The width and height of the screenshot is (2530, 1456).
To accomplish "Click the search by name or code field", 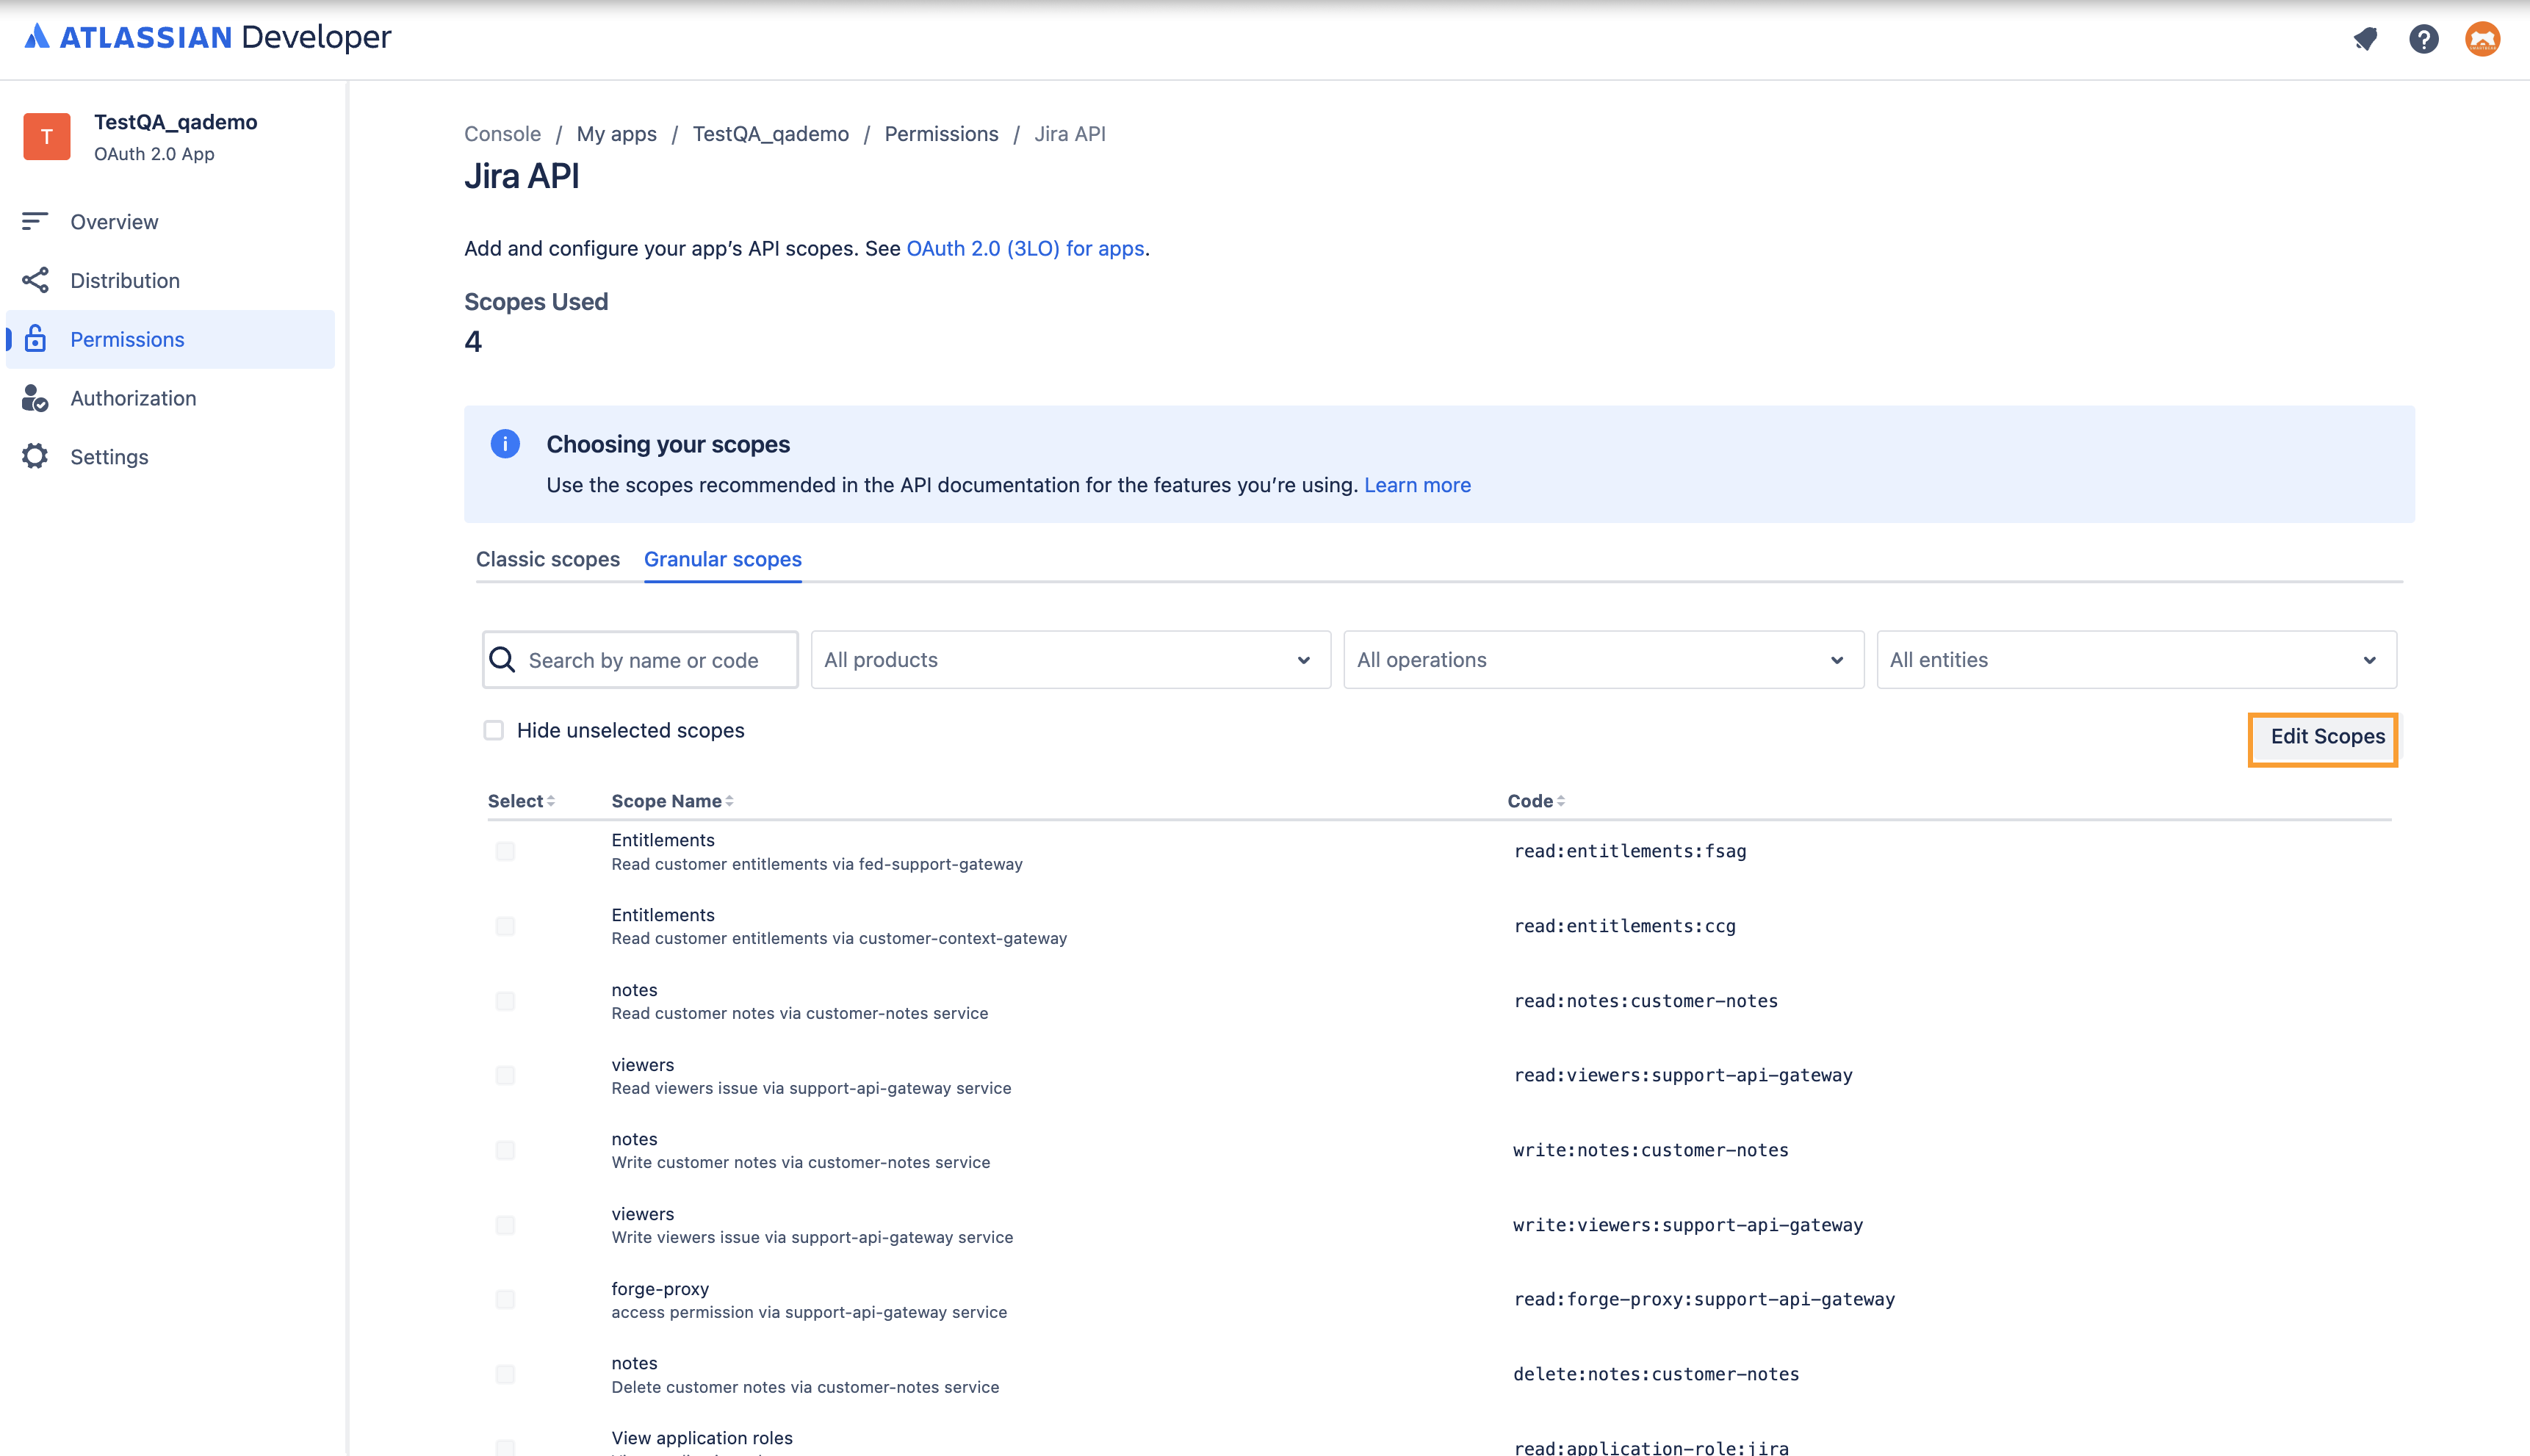I will pos(640,659).
